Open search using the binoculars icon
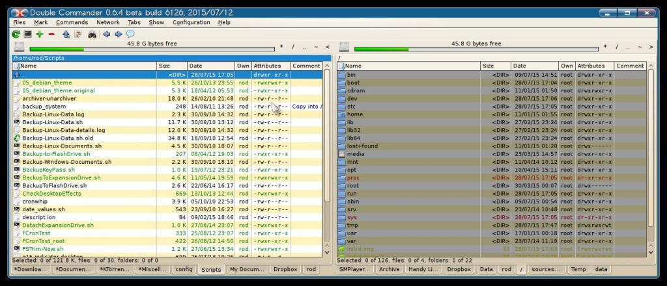The width and height of the screenshot is (667, 286). 92,34
